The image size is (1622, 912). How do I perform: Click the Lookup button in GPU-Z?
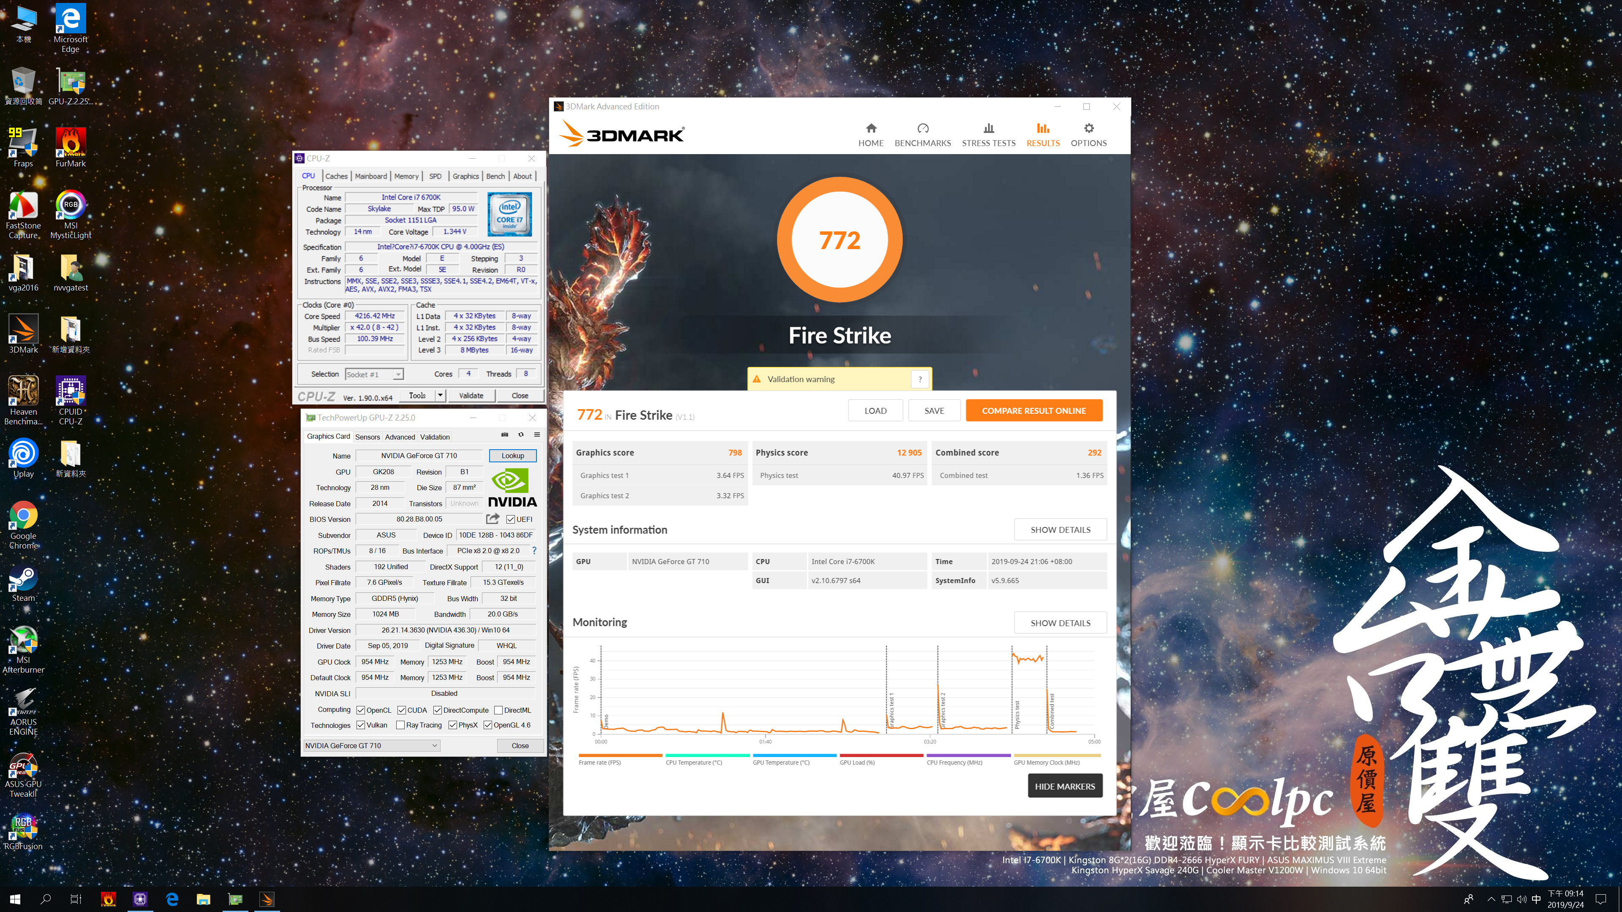[512, 456]
